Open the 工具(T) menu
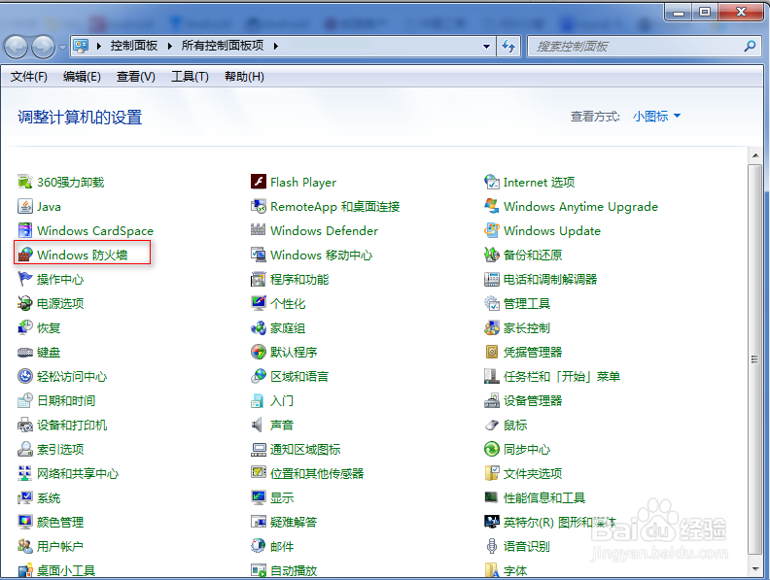 190,77
